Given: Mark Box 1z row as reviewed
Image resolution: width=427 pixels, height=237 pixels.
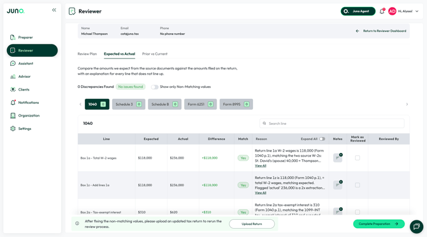Looking at the screenshot, I should click(358, 185).
